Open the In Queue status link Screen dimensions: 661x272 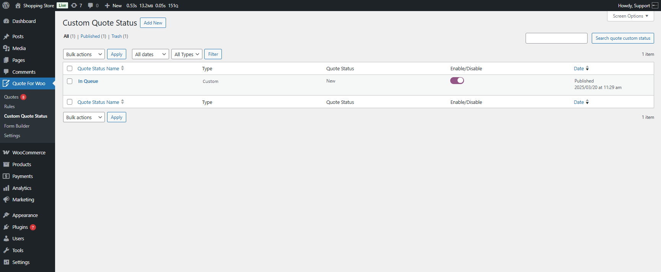88,81
